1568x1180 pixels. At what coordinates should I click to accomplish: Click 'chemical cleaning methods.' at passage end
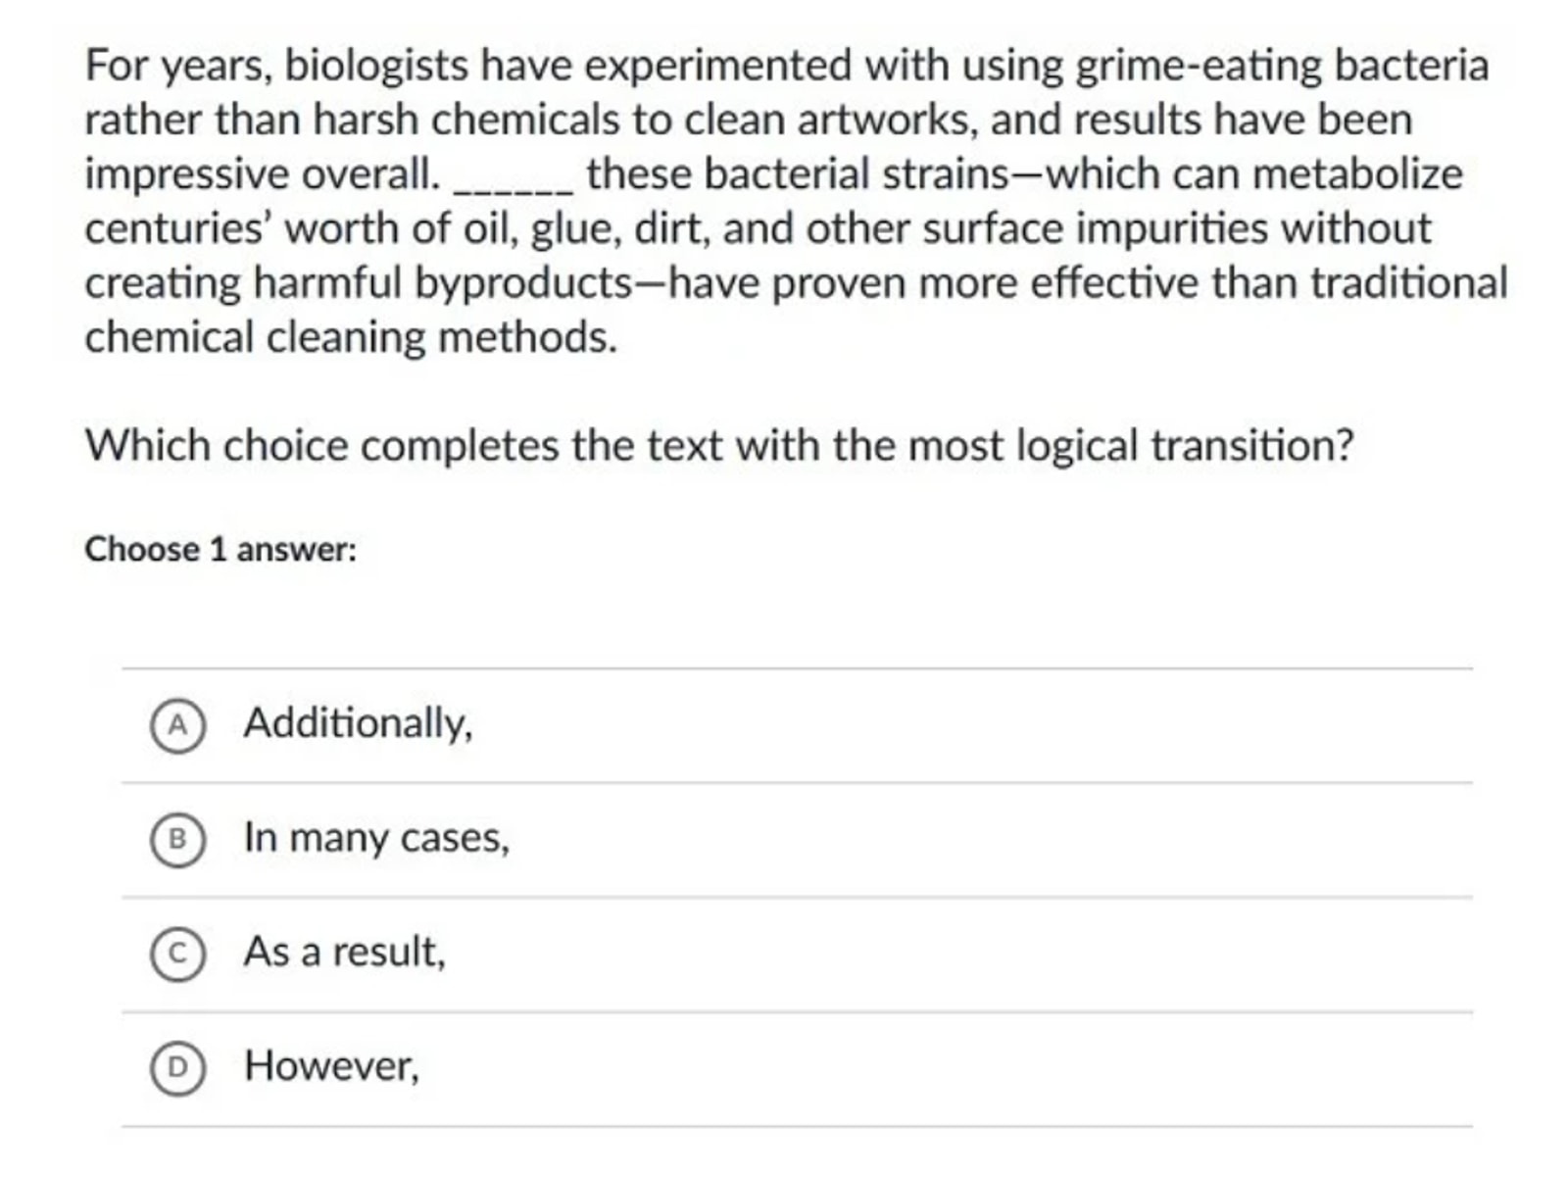[x=351, y=338]
